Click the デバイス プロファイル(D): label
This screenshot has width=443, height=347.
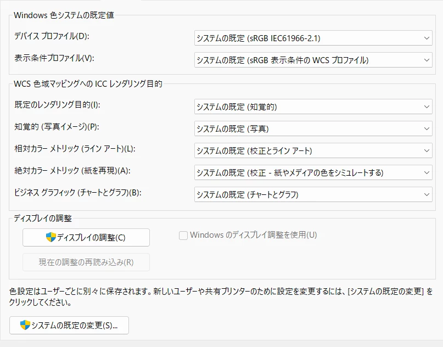pyautogui.click(x=52, y=36)
